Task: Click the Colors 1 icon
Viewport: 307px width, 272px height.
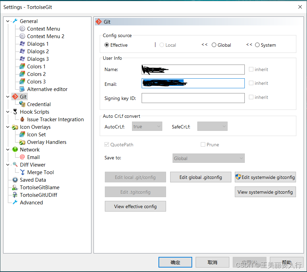Action: click(x=22, y=66)
